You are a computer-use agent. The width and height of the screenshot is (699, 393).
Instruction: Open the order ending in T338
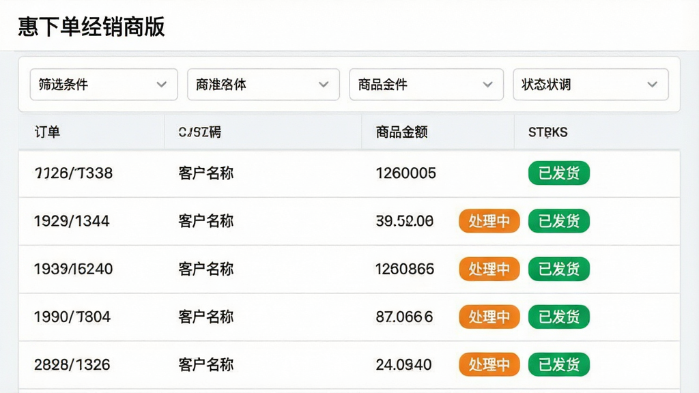pos(74,173)
